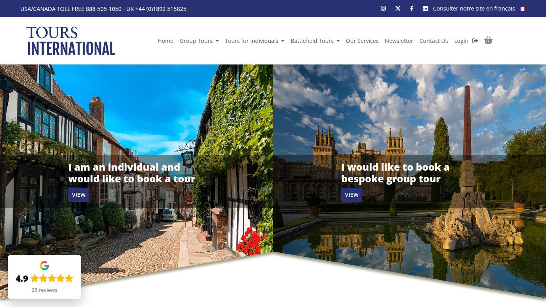Click 'I would like to book a bespoke group tour' heading
Image resolution: width=546 pixels, height=307 pixels.
coord(395,173)
